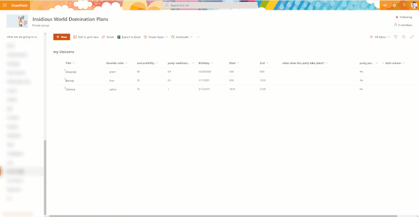Click the SharePoint home link
Image resolution: width=419 pixels, height=217 pixels.
click(19, 5)
